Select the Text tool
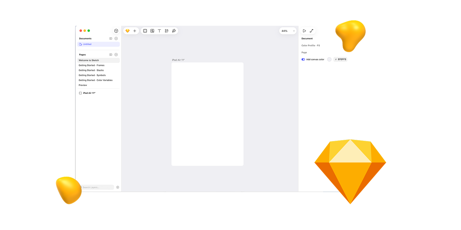 tap(160, 31)
